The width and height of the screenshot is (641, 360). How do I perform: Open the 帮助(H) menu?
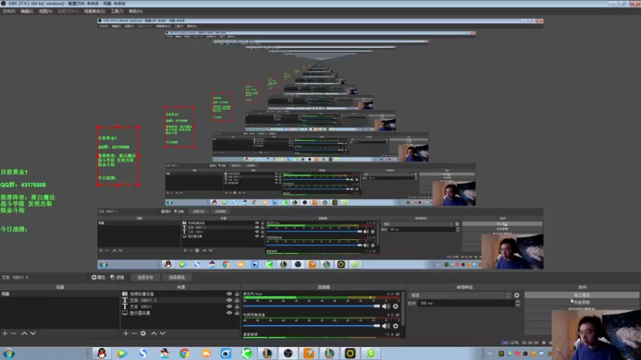click(x=135, y=11)
